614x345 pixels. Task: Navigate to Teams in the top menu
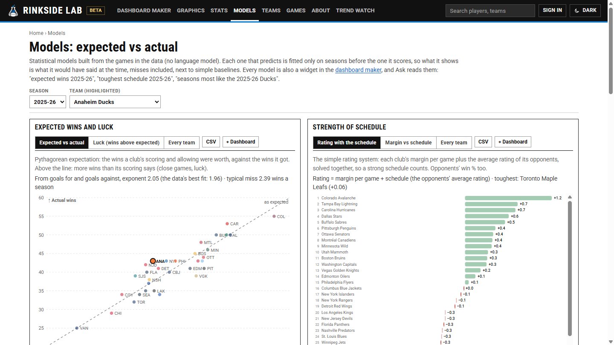271,11
